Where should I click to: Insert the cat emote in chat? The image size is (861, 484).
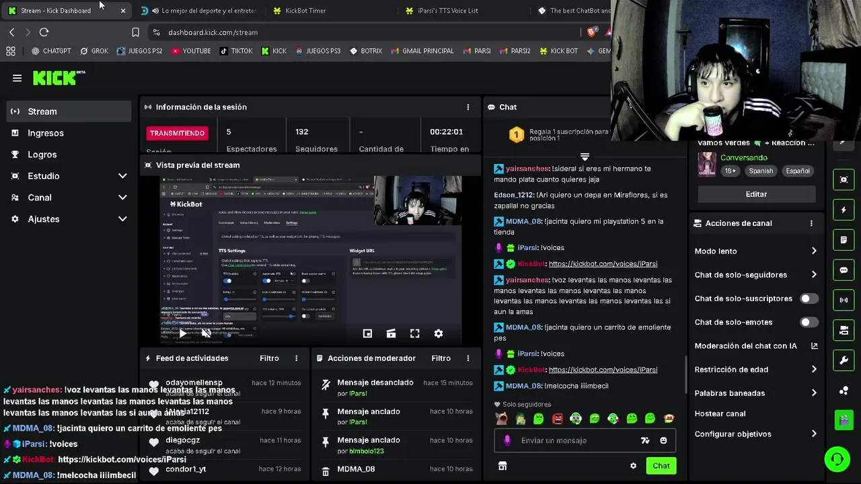point(501,418)
